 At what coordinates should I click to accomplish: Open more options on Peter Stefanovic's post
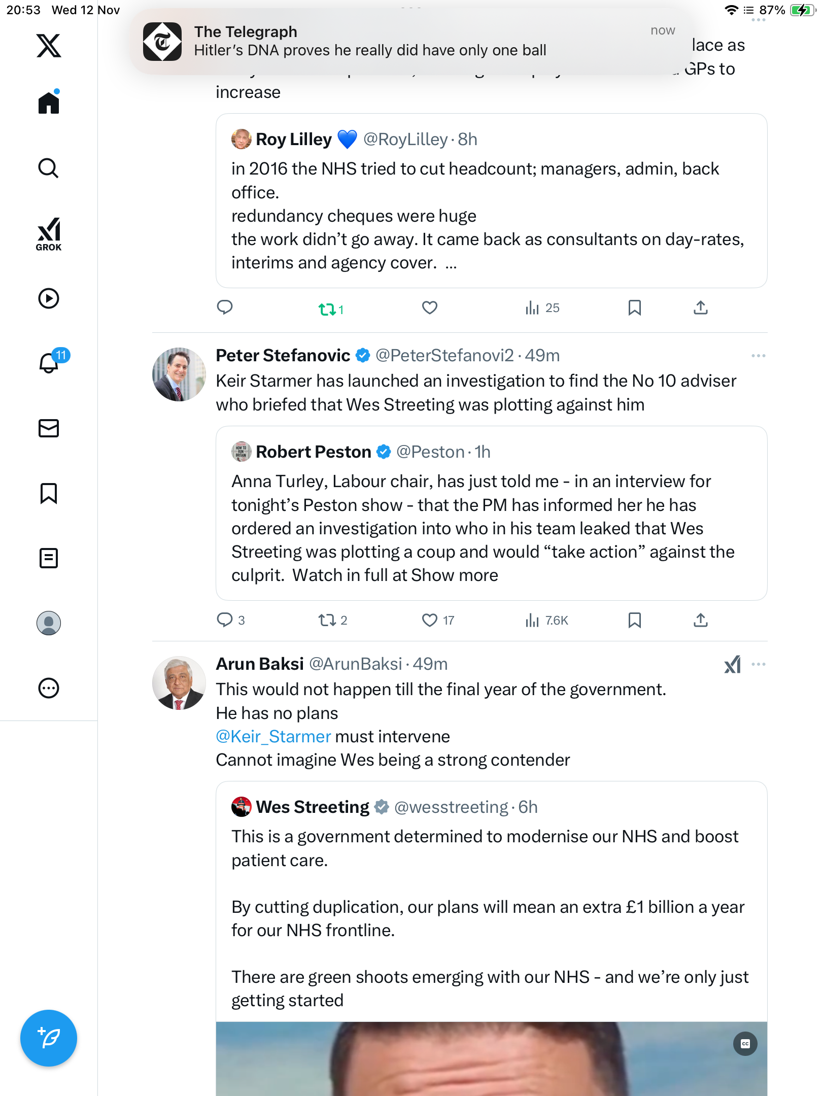coord(758,356)
